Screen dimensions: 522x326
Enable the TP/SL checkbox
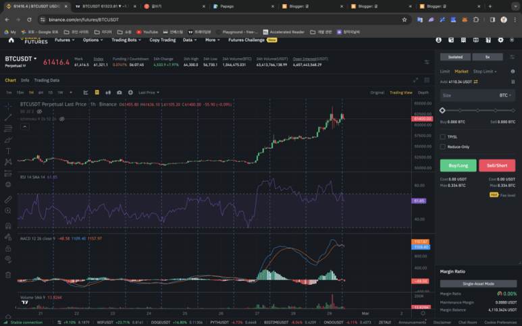[x=442, y=137]
